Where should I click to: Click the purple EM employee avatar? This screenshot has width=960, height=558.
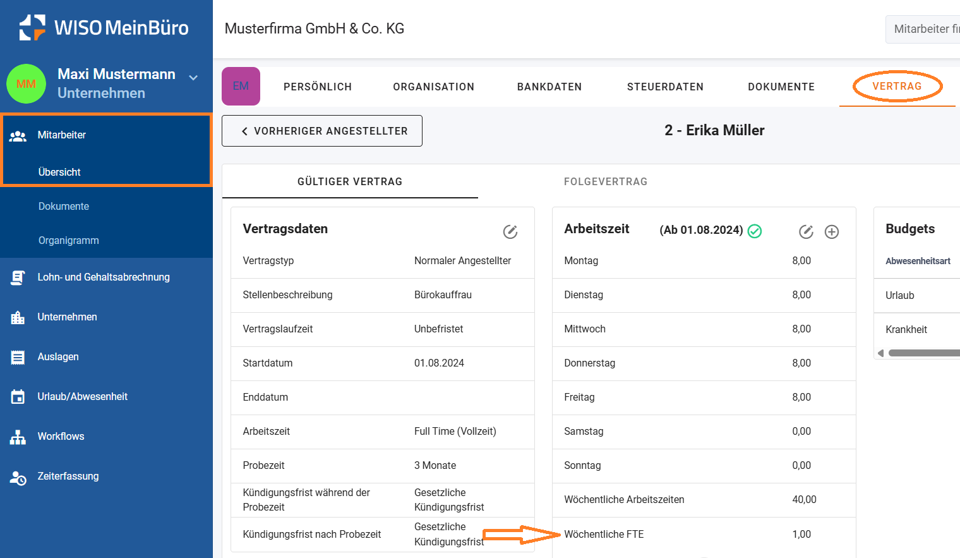(241, 86)
